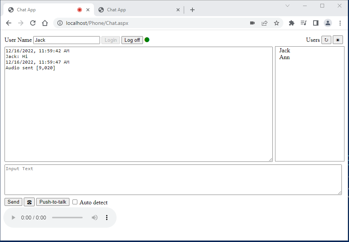Toggle the brightness theme button
The height and width of the screenshot is (242, 349).
click(338, 40)
